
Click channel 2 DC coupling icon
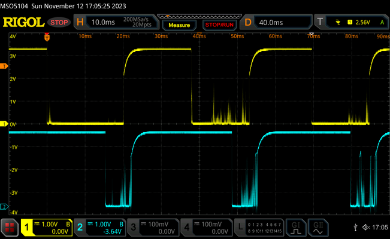[90, 224]
